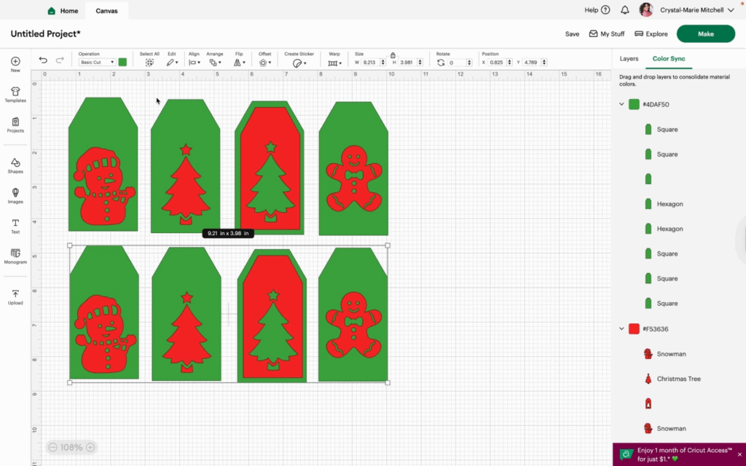Click the Home icon tab
Screen dimensions: 746x466
click(x=63, y=11)
